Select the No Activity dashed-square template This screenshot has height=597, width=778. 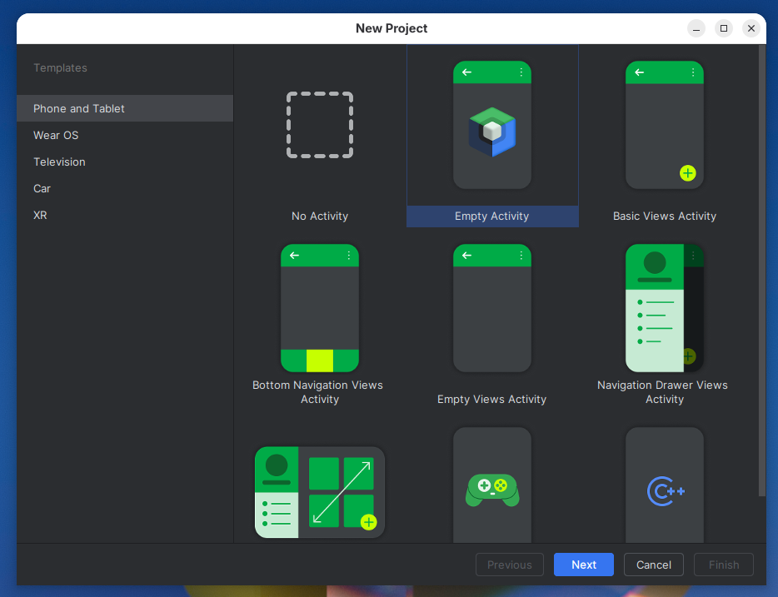tap(320, 125)
